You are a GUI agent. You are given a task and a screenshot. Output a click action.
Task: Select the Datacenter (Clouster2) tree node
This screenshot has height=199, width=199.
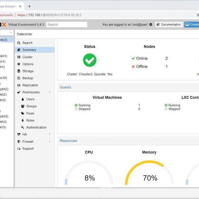tap(7, 40)
